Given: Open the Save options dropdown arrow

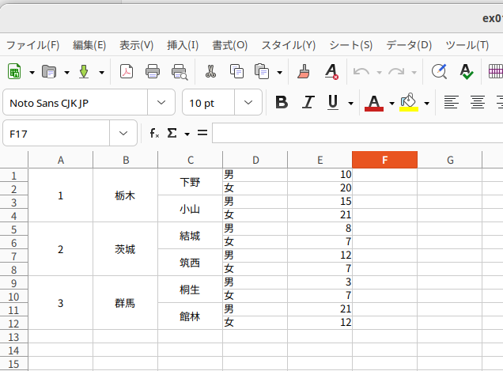Looking at the screenshot, I should [x=102, y=73].
